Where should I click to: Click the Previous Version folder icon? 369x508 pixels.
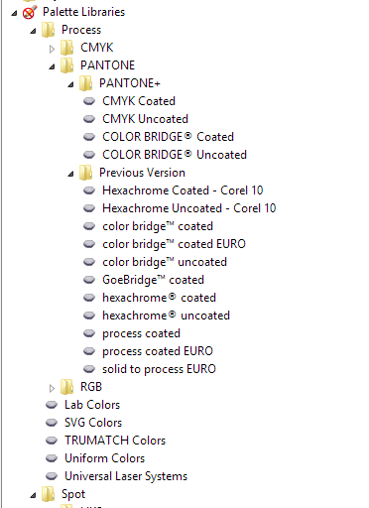click(x=86, y=173)
